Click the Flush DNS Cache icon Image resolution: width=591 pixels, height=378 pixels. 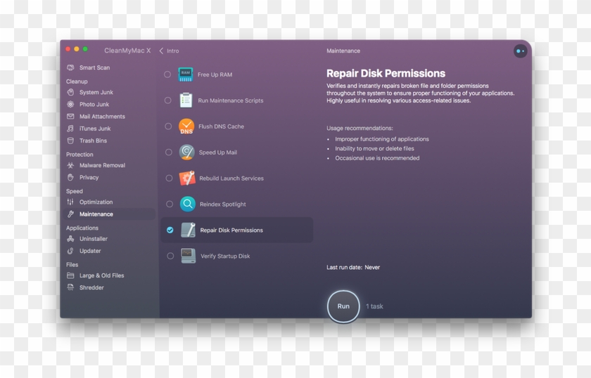click(x=186, y=126)
